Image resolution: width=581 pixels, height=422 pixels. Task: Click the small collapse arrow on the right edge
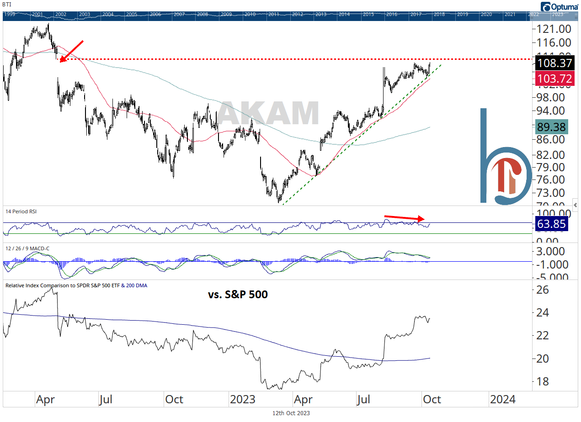[x=575, y=205]
